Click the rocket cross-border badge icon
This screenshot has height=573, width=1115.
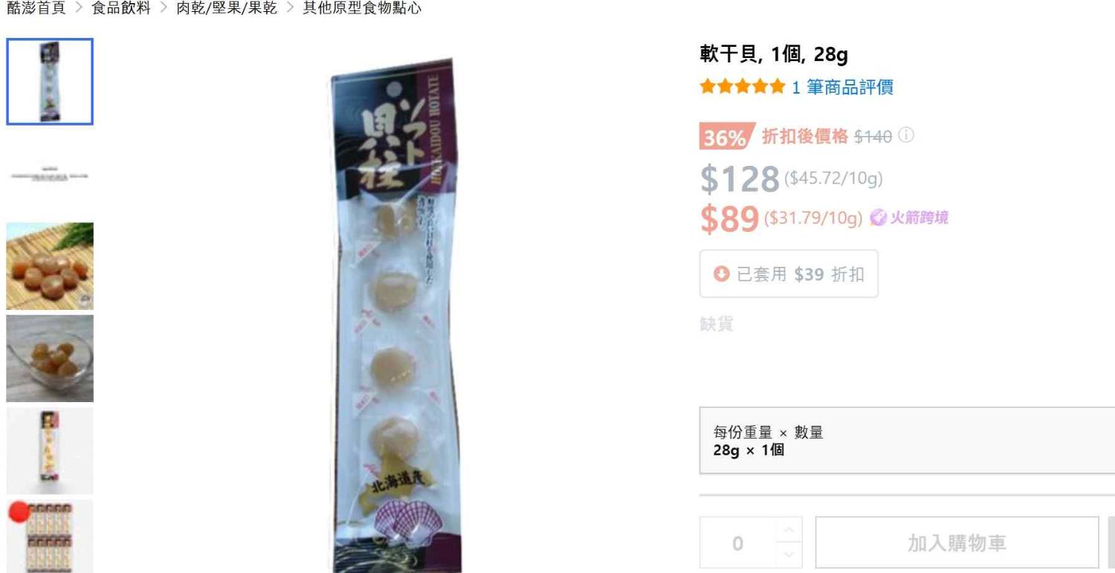point(878,218)
